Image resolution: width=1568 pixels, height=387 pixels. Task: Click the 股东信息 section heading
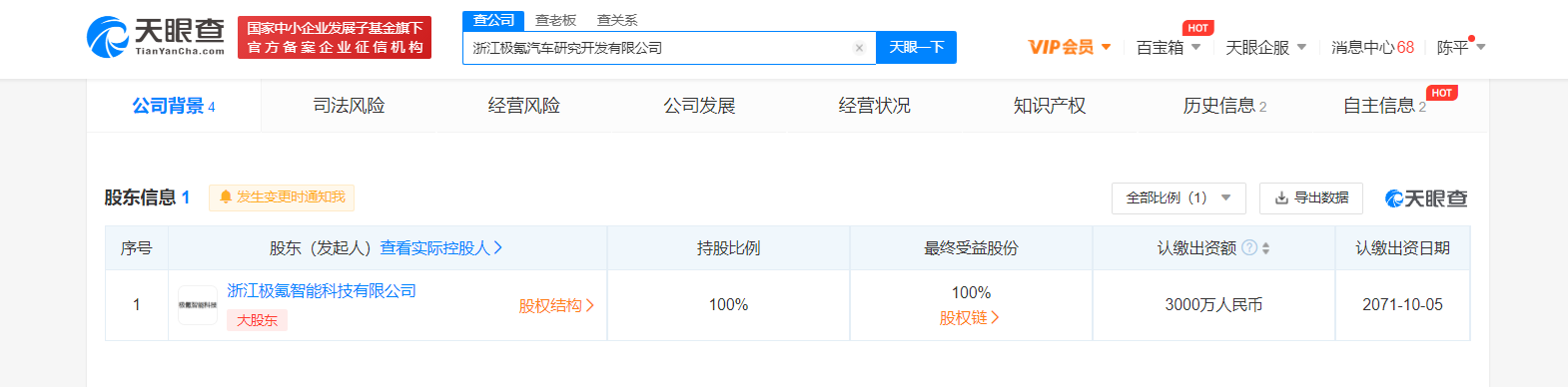pyautogui.click(x=147, y=197)
